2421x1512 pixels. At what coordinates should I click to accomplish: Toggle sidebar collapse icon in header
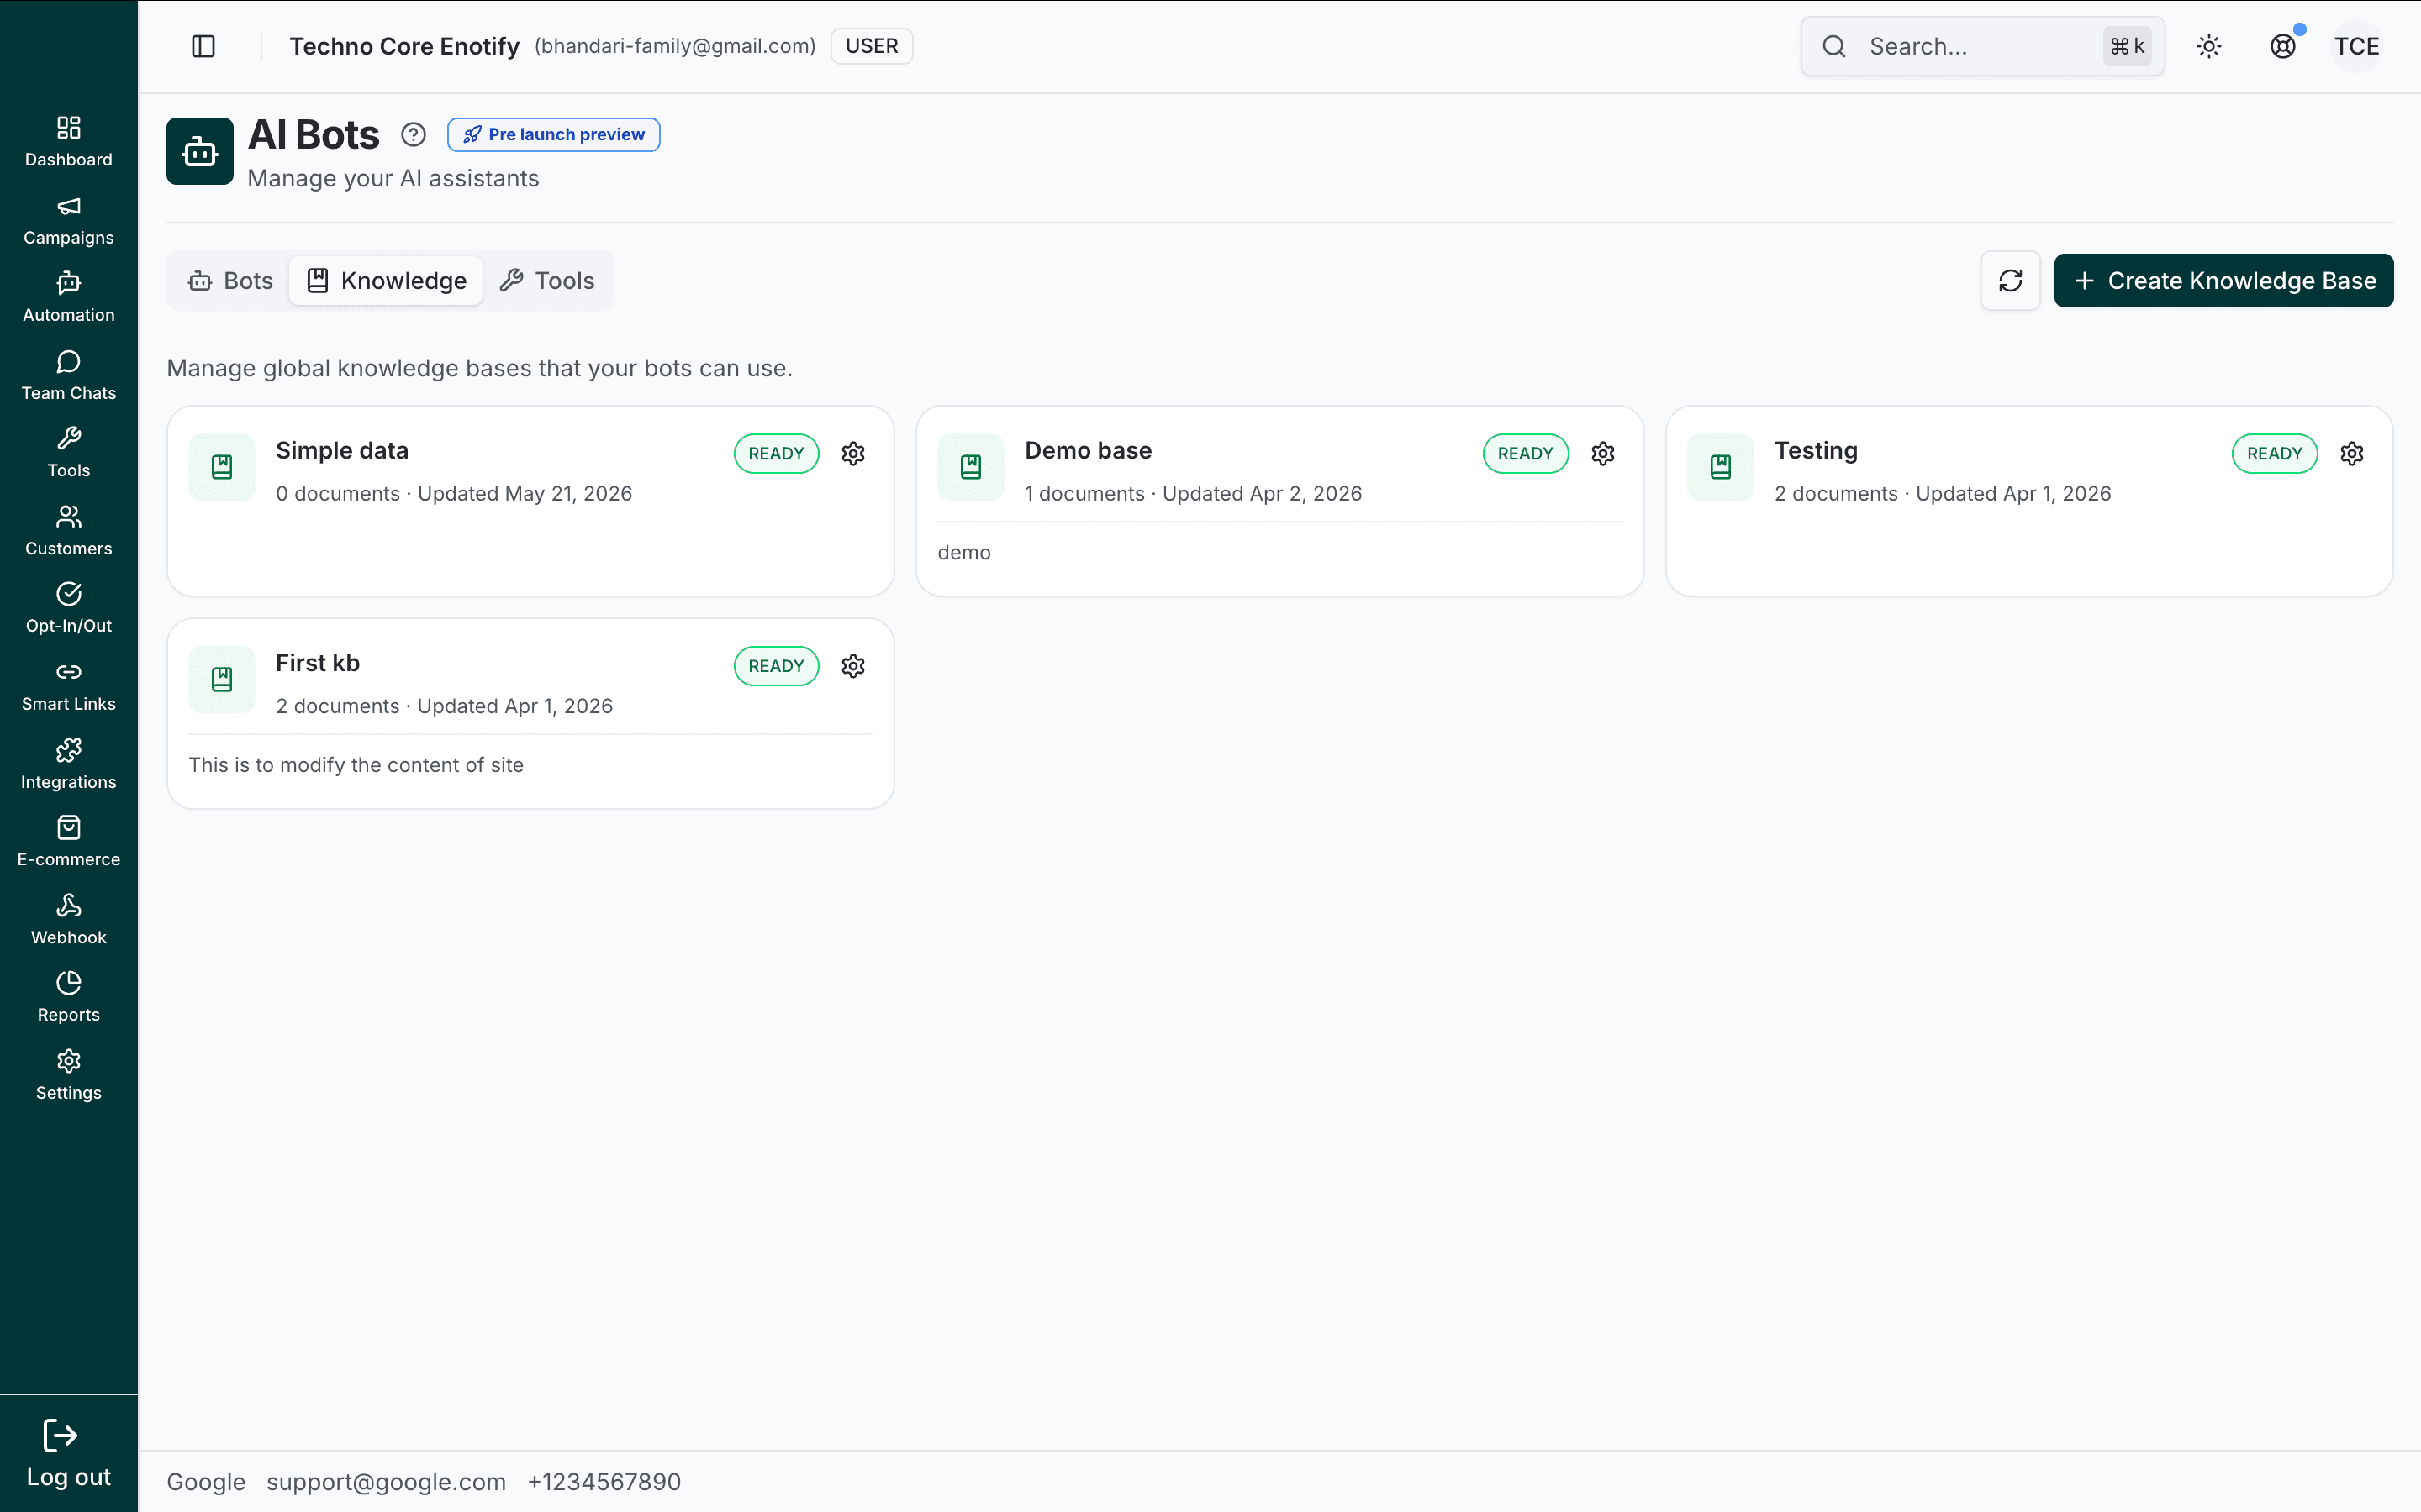click(x=203, y=46)
